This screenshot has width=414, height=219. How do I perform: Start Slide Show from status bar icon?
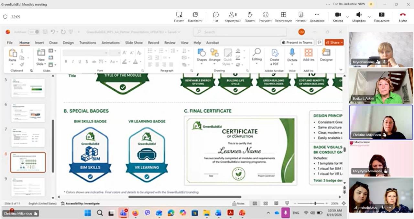[287, 204]
